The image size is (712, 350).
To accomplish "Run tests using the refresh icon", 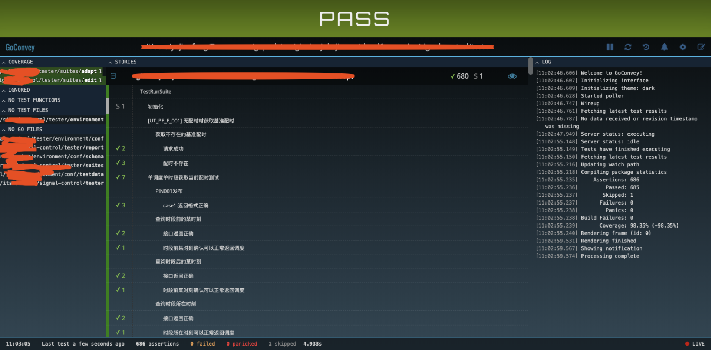I will tap(628, 47).
